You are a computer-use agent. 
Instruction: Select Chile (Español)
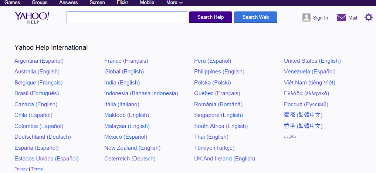click(x=33, y=115)
